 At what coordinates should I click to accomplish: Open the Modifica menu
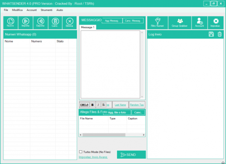click(x=17, y=10)
